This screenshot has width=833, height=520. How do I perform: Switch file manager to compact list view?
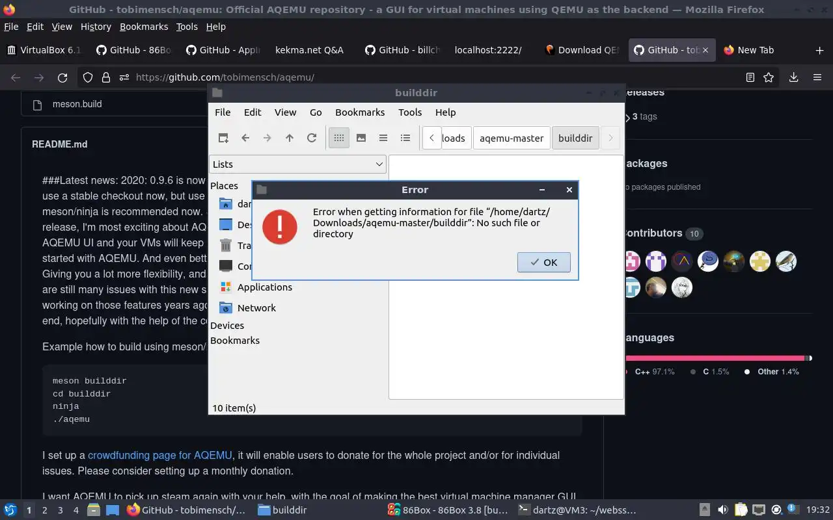(x=383, y=138)
